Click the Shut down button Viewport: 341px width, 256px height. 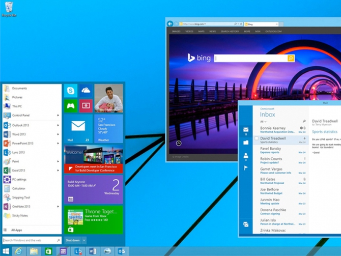[73, 240]
